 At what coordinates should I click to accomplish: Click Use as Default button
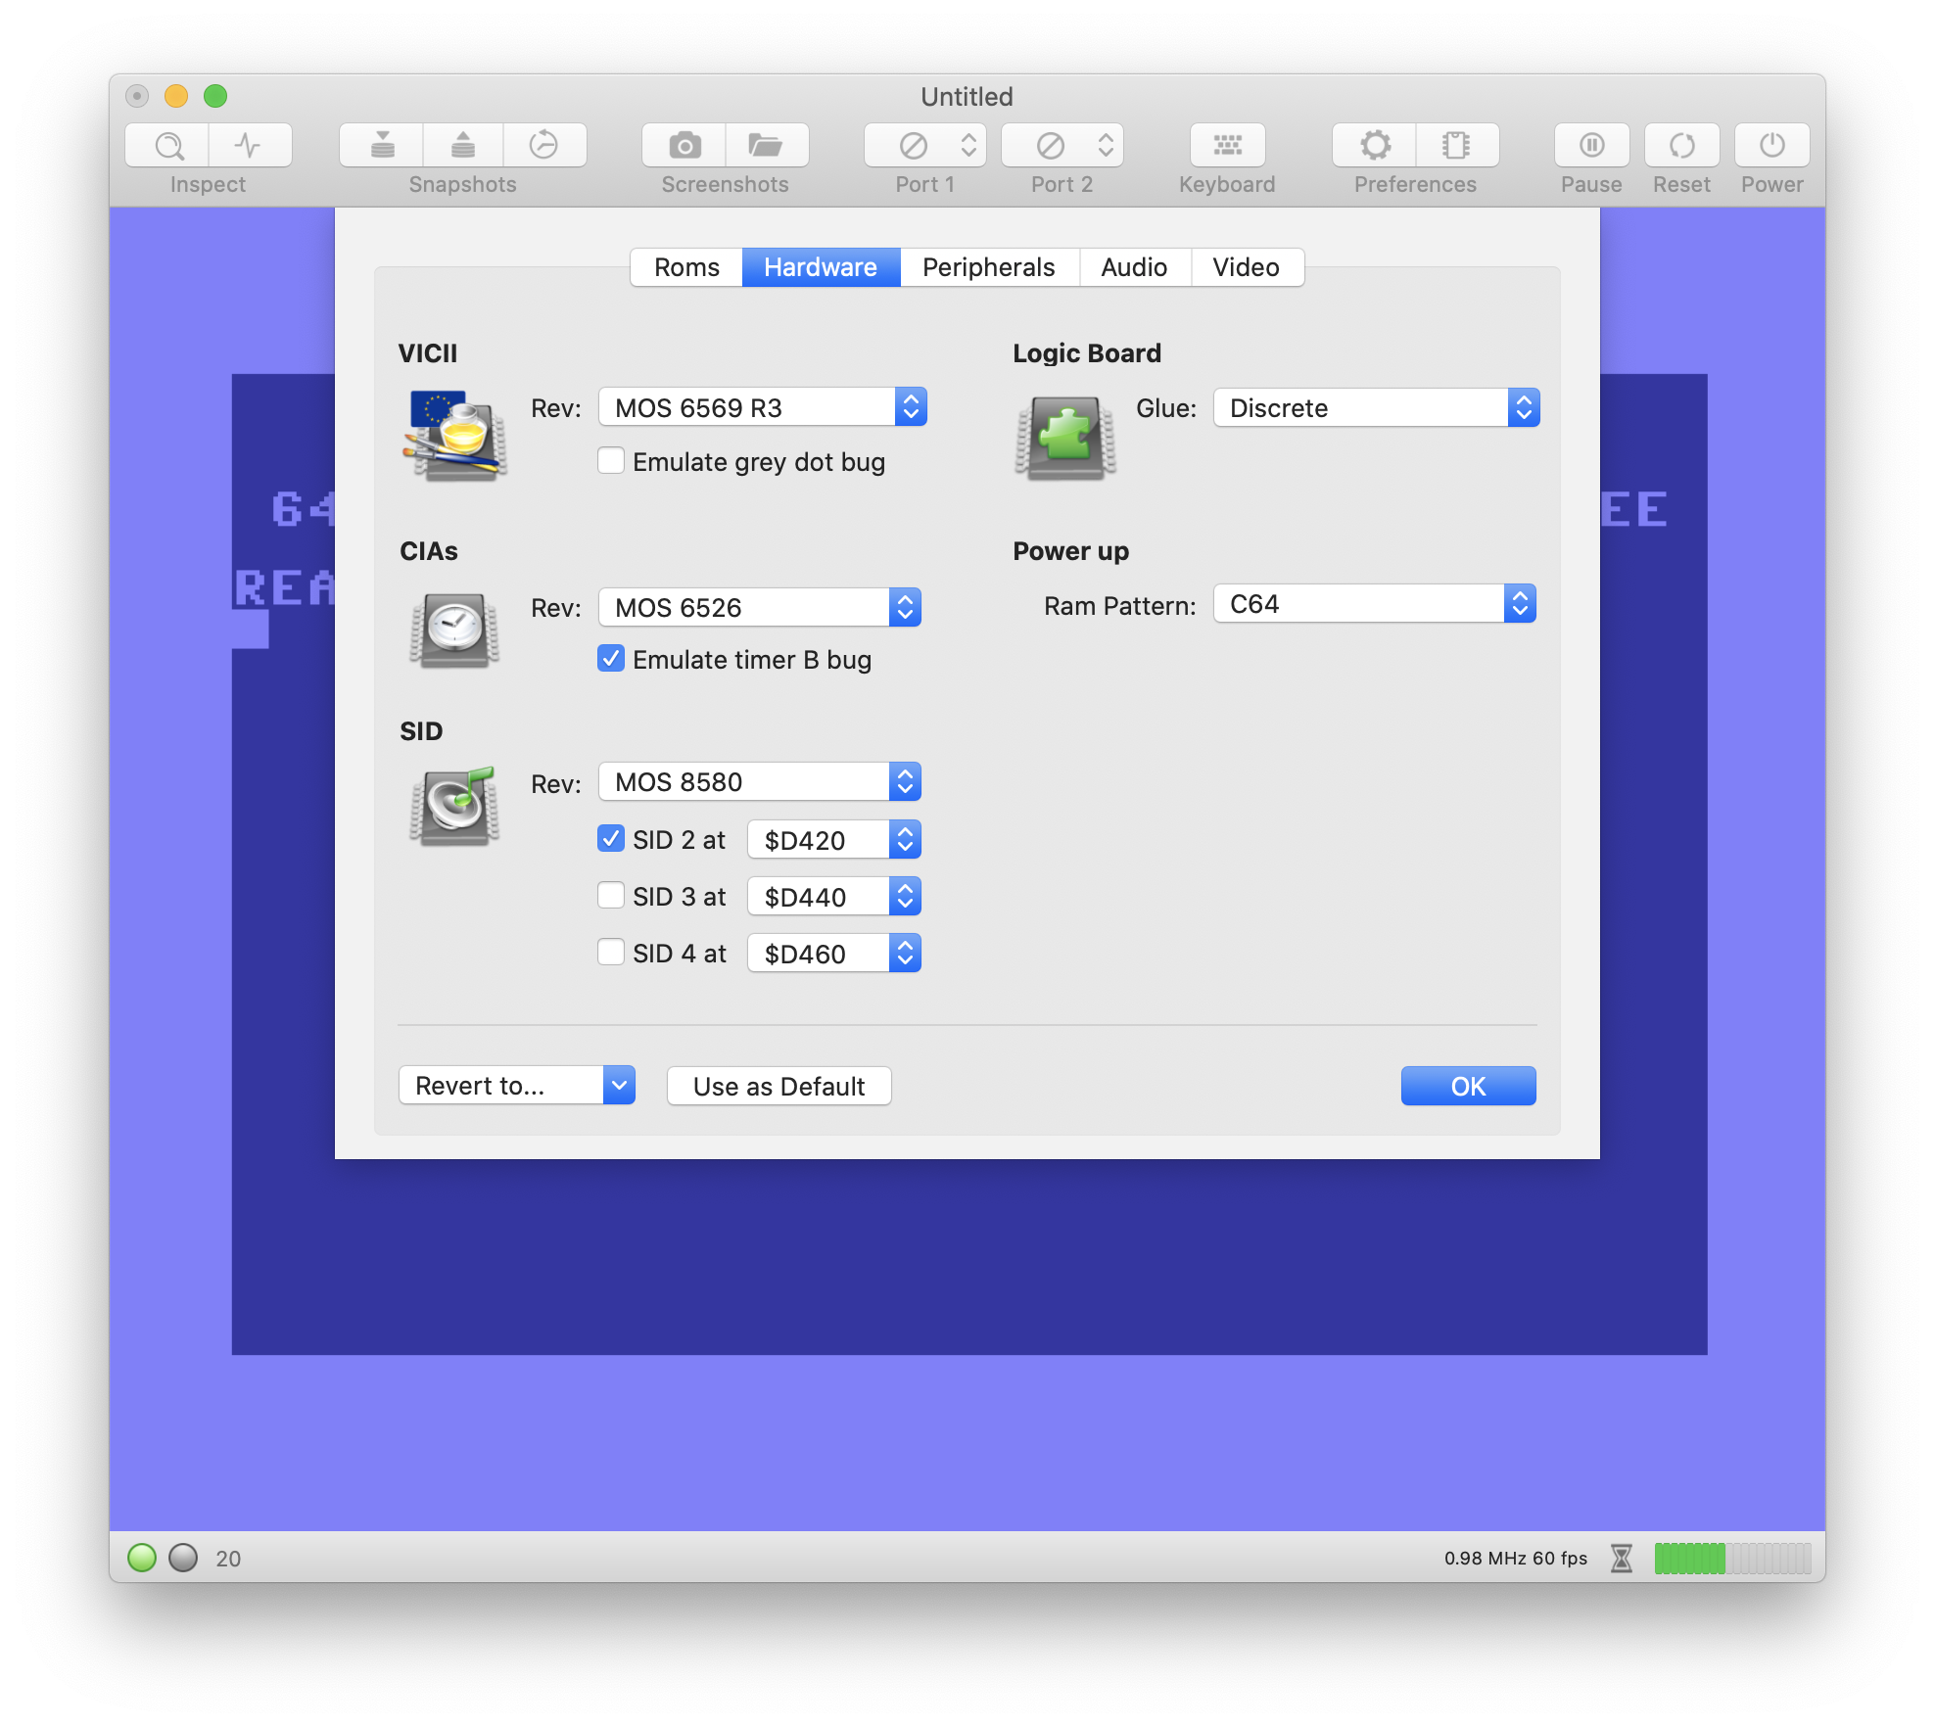(779, 1086)
